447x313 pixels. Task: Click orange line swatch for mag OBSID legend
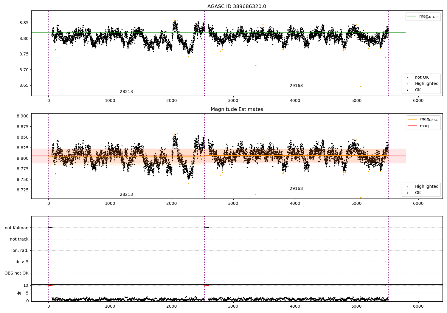click(412, 119)
